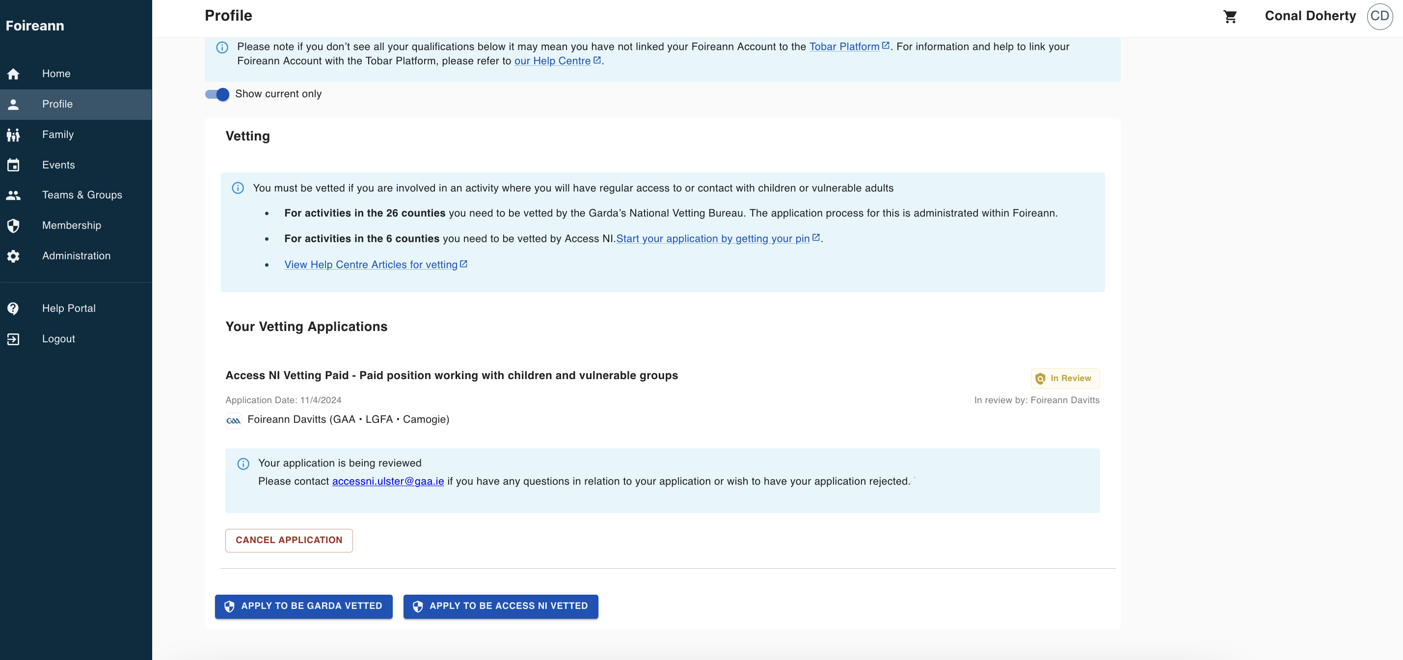Open the shopping cart icon
Screen dimensions: 1403x660
click(1230, 16)
